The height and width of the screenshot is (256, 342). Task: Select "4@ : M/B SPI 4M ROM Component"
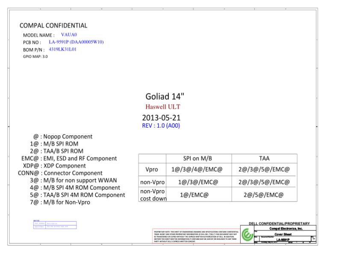point(75,188)
